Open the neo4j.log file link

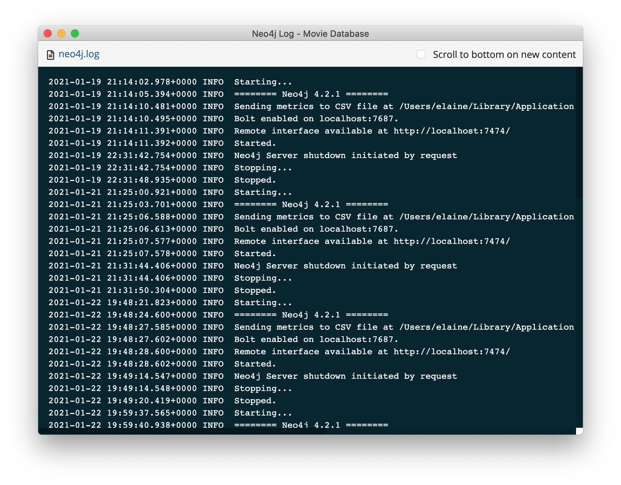[79, 54]
